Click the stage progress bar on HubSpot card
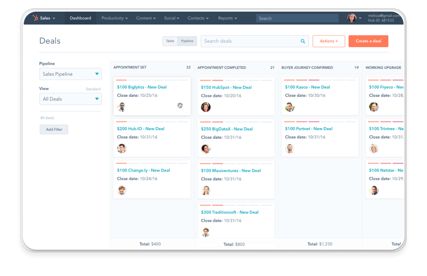The width and height of the screenshot is (427, 276). coord(236,80)
